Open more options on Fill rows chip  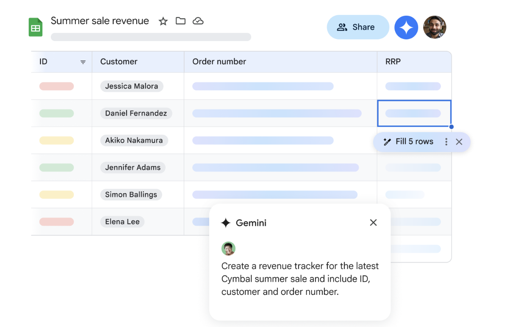[x=446, y=142]
